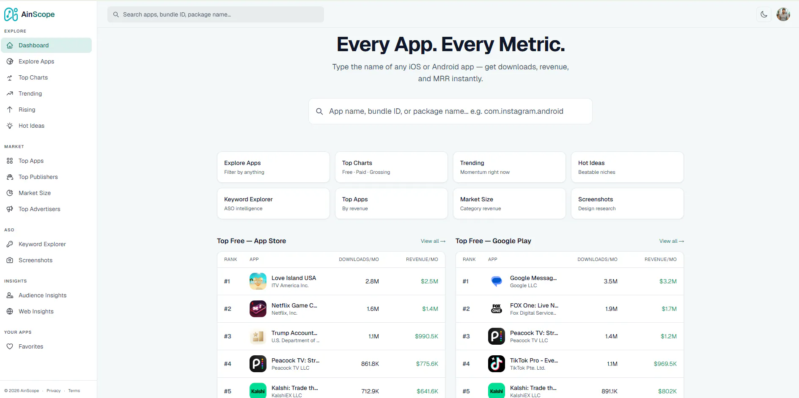
Task: Click the Favorites heart icon
Action: click(x=10, y=346)
